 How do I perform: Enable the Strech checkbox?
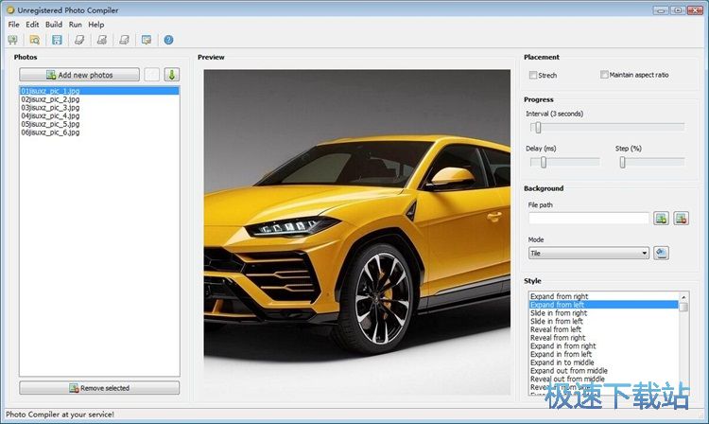[533, 75]
